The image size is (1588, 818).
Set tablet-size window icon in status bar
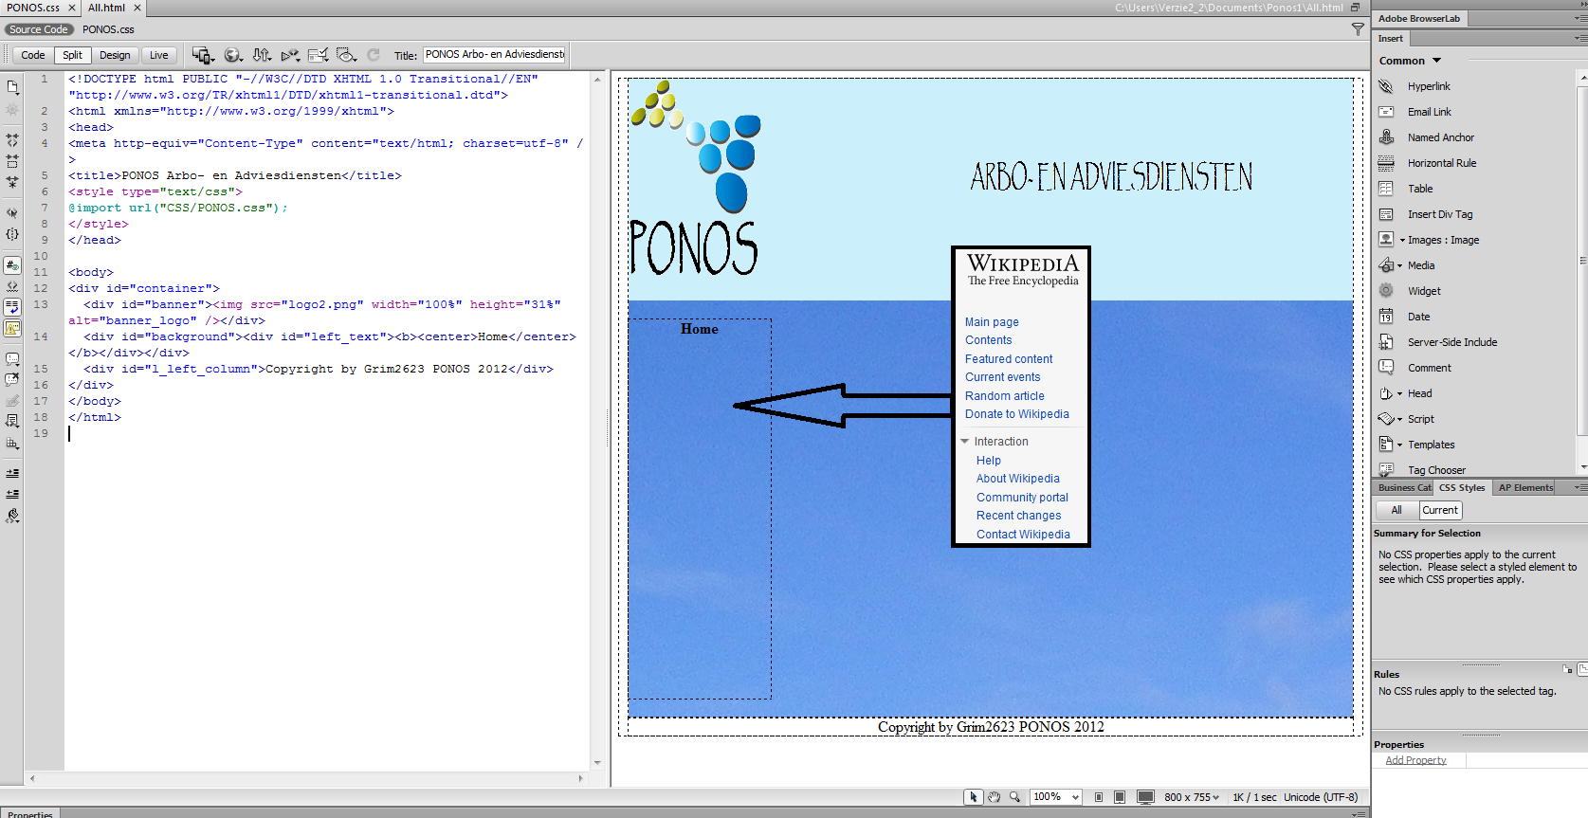(1120, 797)
